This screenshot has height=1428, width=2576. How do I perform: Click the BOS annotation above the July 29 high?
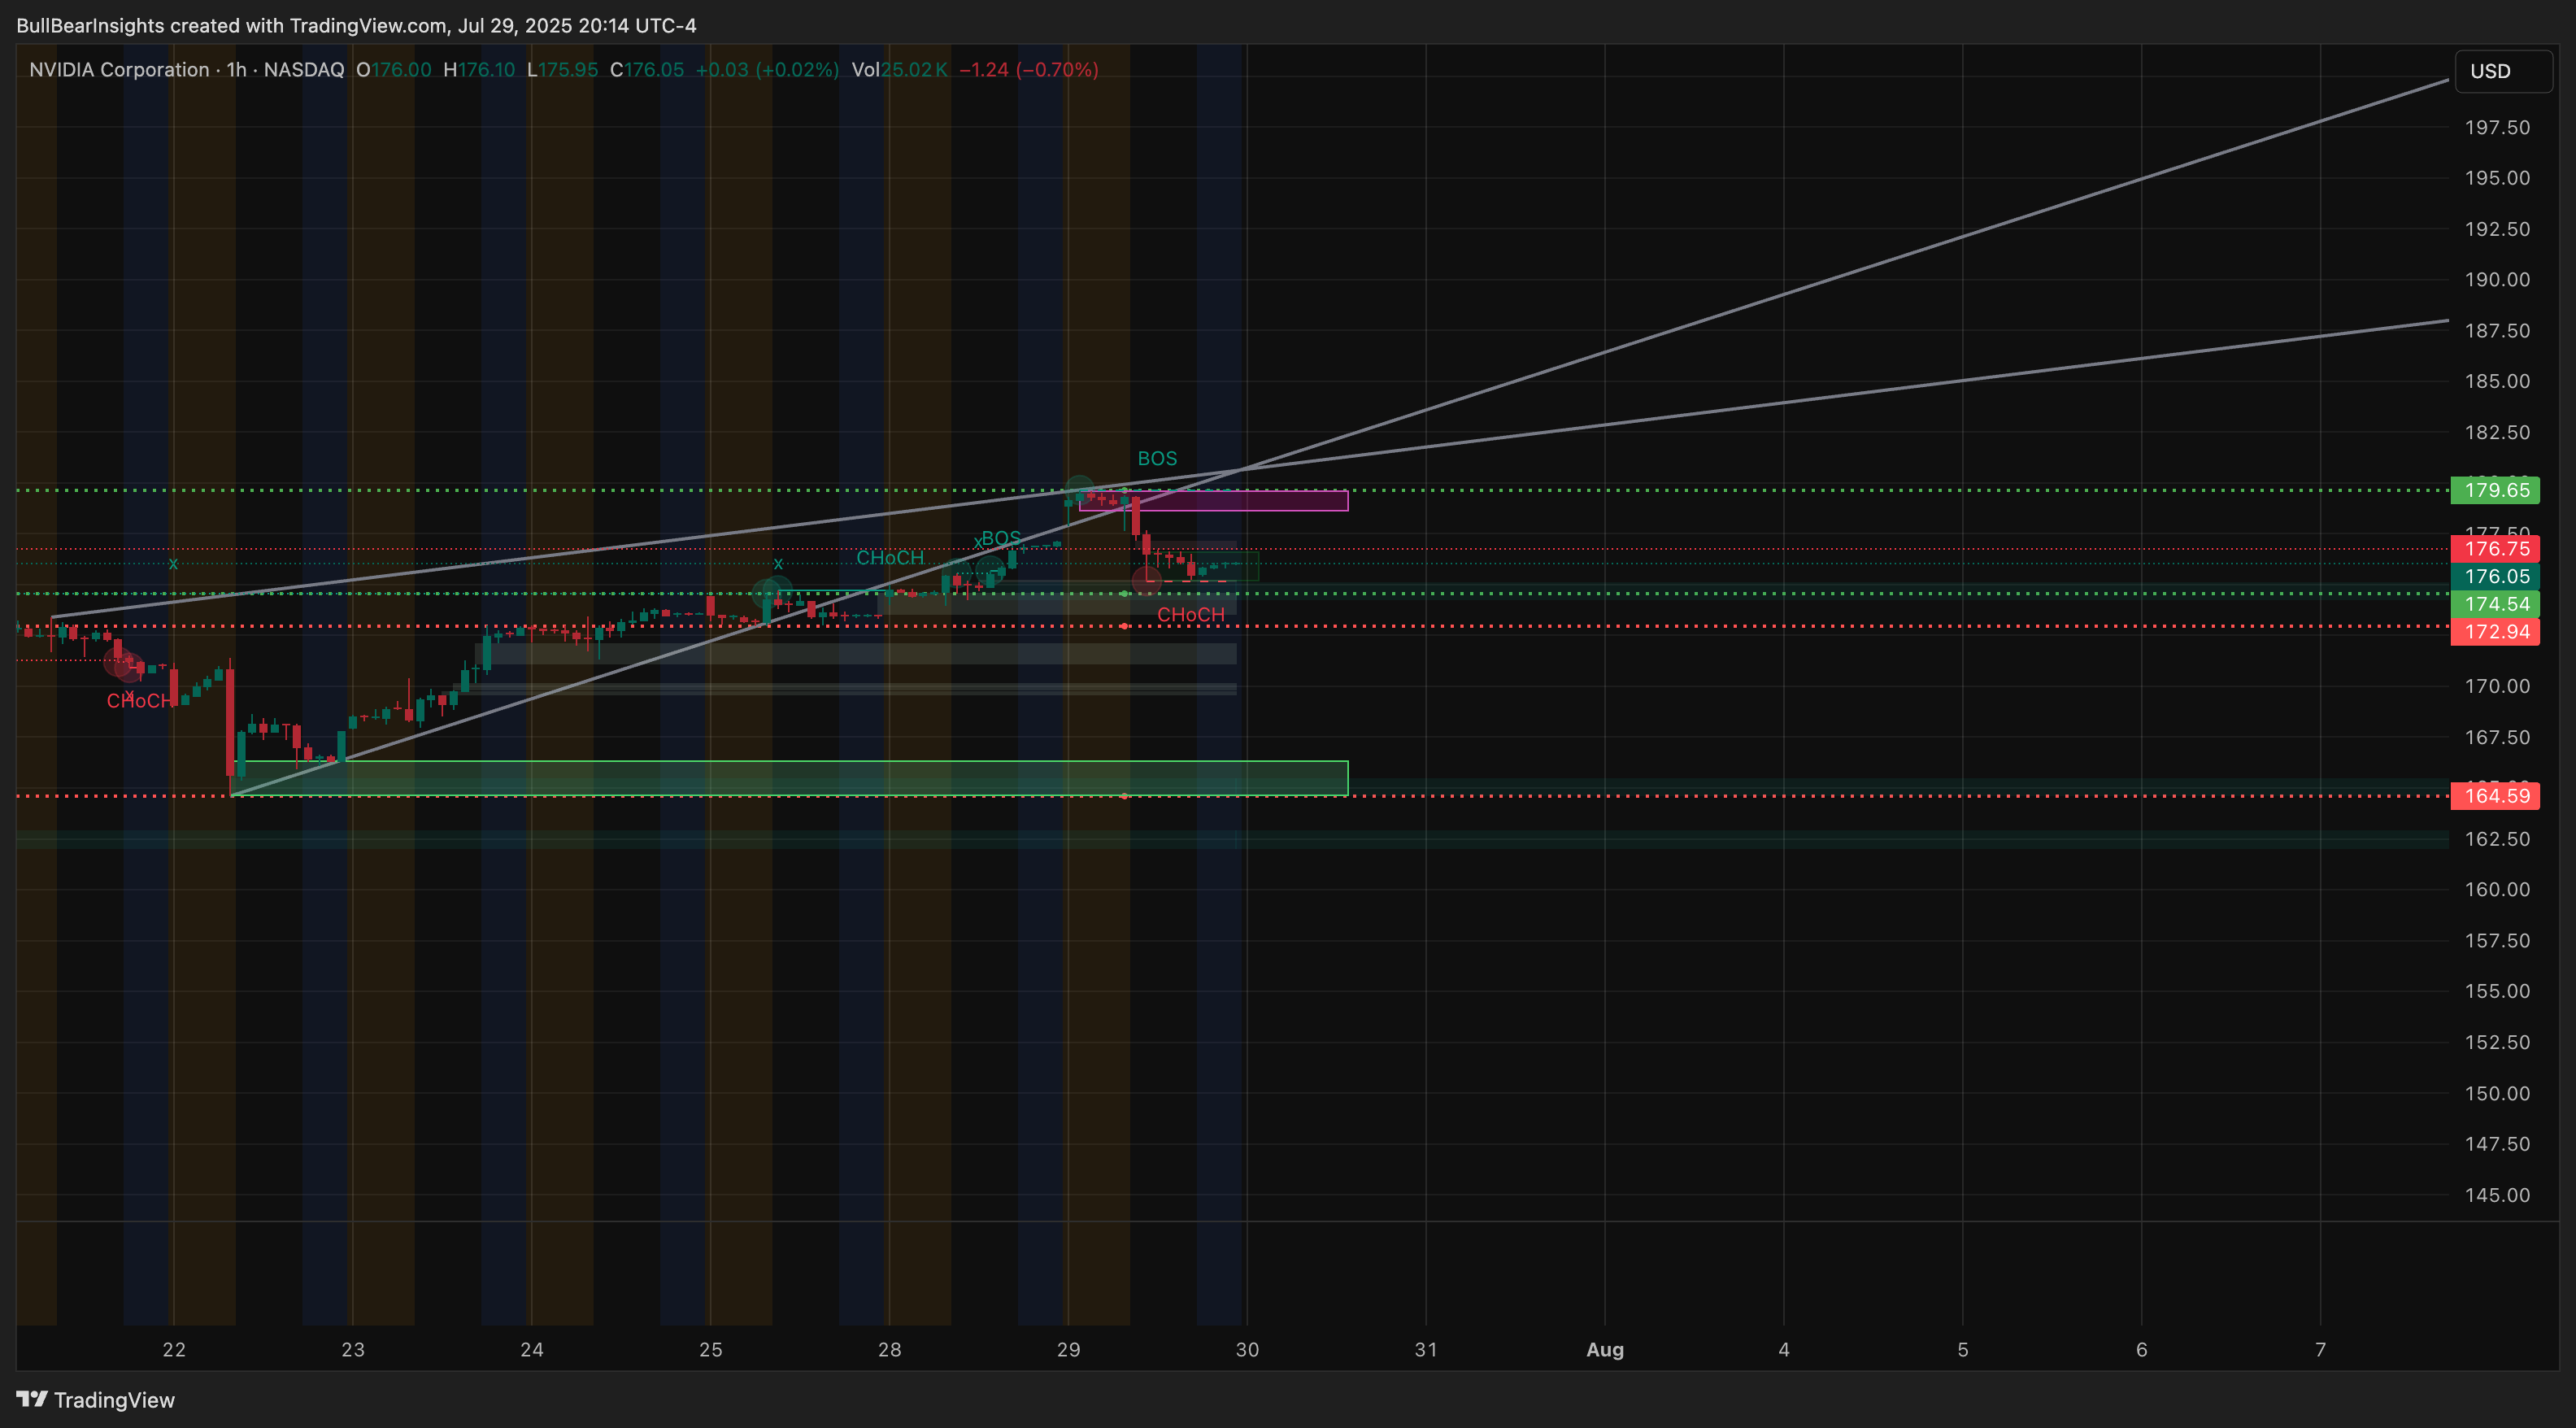pos(1157,458)
